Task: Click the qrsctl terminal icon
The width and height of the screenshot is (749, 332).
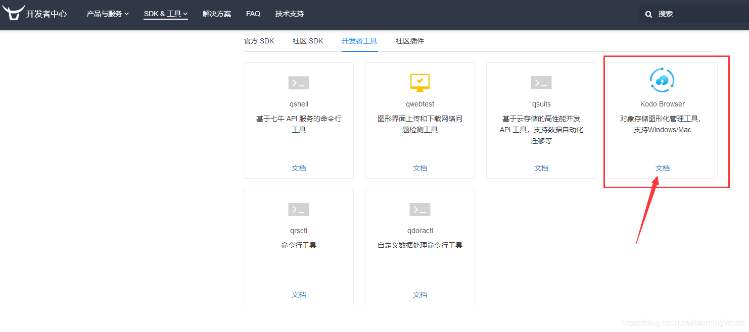Action: pos(299,209)
